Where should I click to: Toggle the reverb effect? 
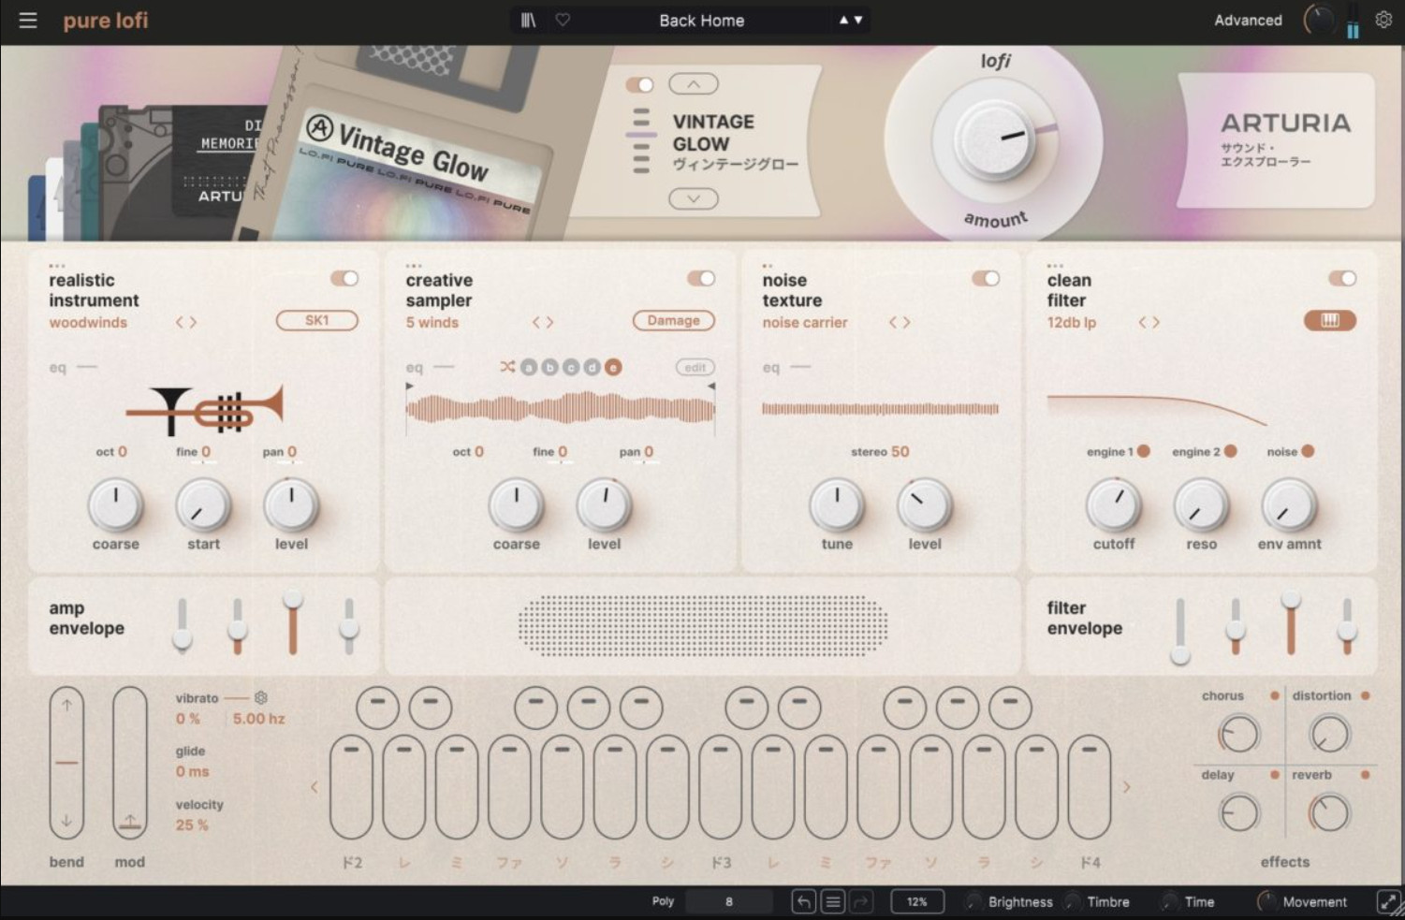point(1366,775)
